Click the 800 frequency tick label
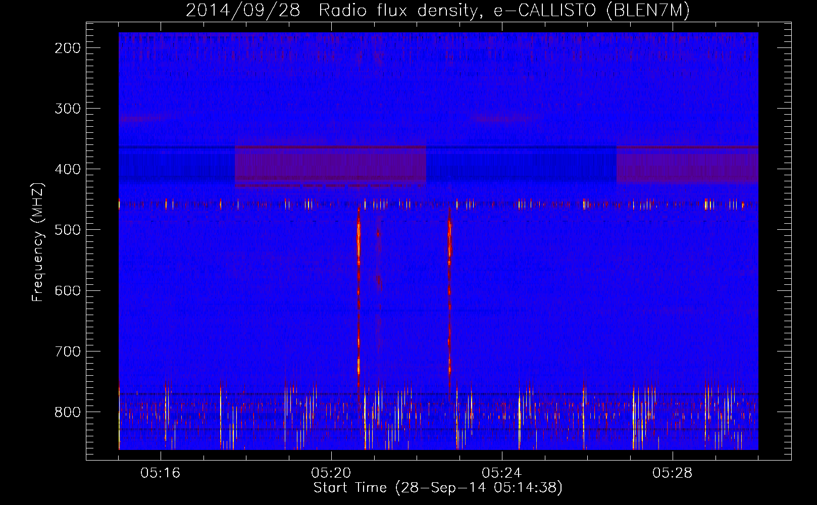This screenshot has width=817, height=505. click(68, 412)
